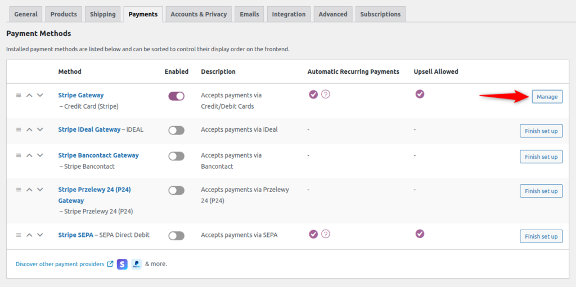
Task: Click drag handle for Przelewy 24 row
Action: pyautogui.click(x=19, y=190)
